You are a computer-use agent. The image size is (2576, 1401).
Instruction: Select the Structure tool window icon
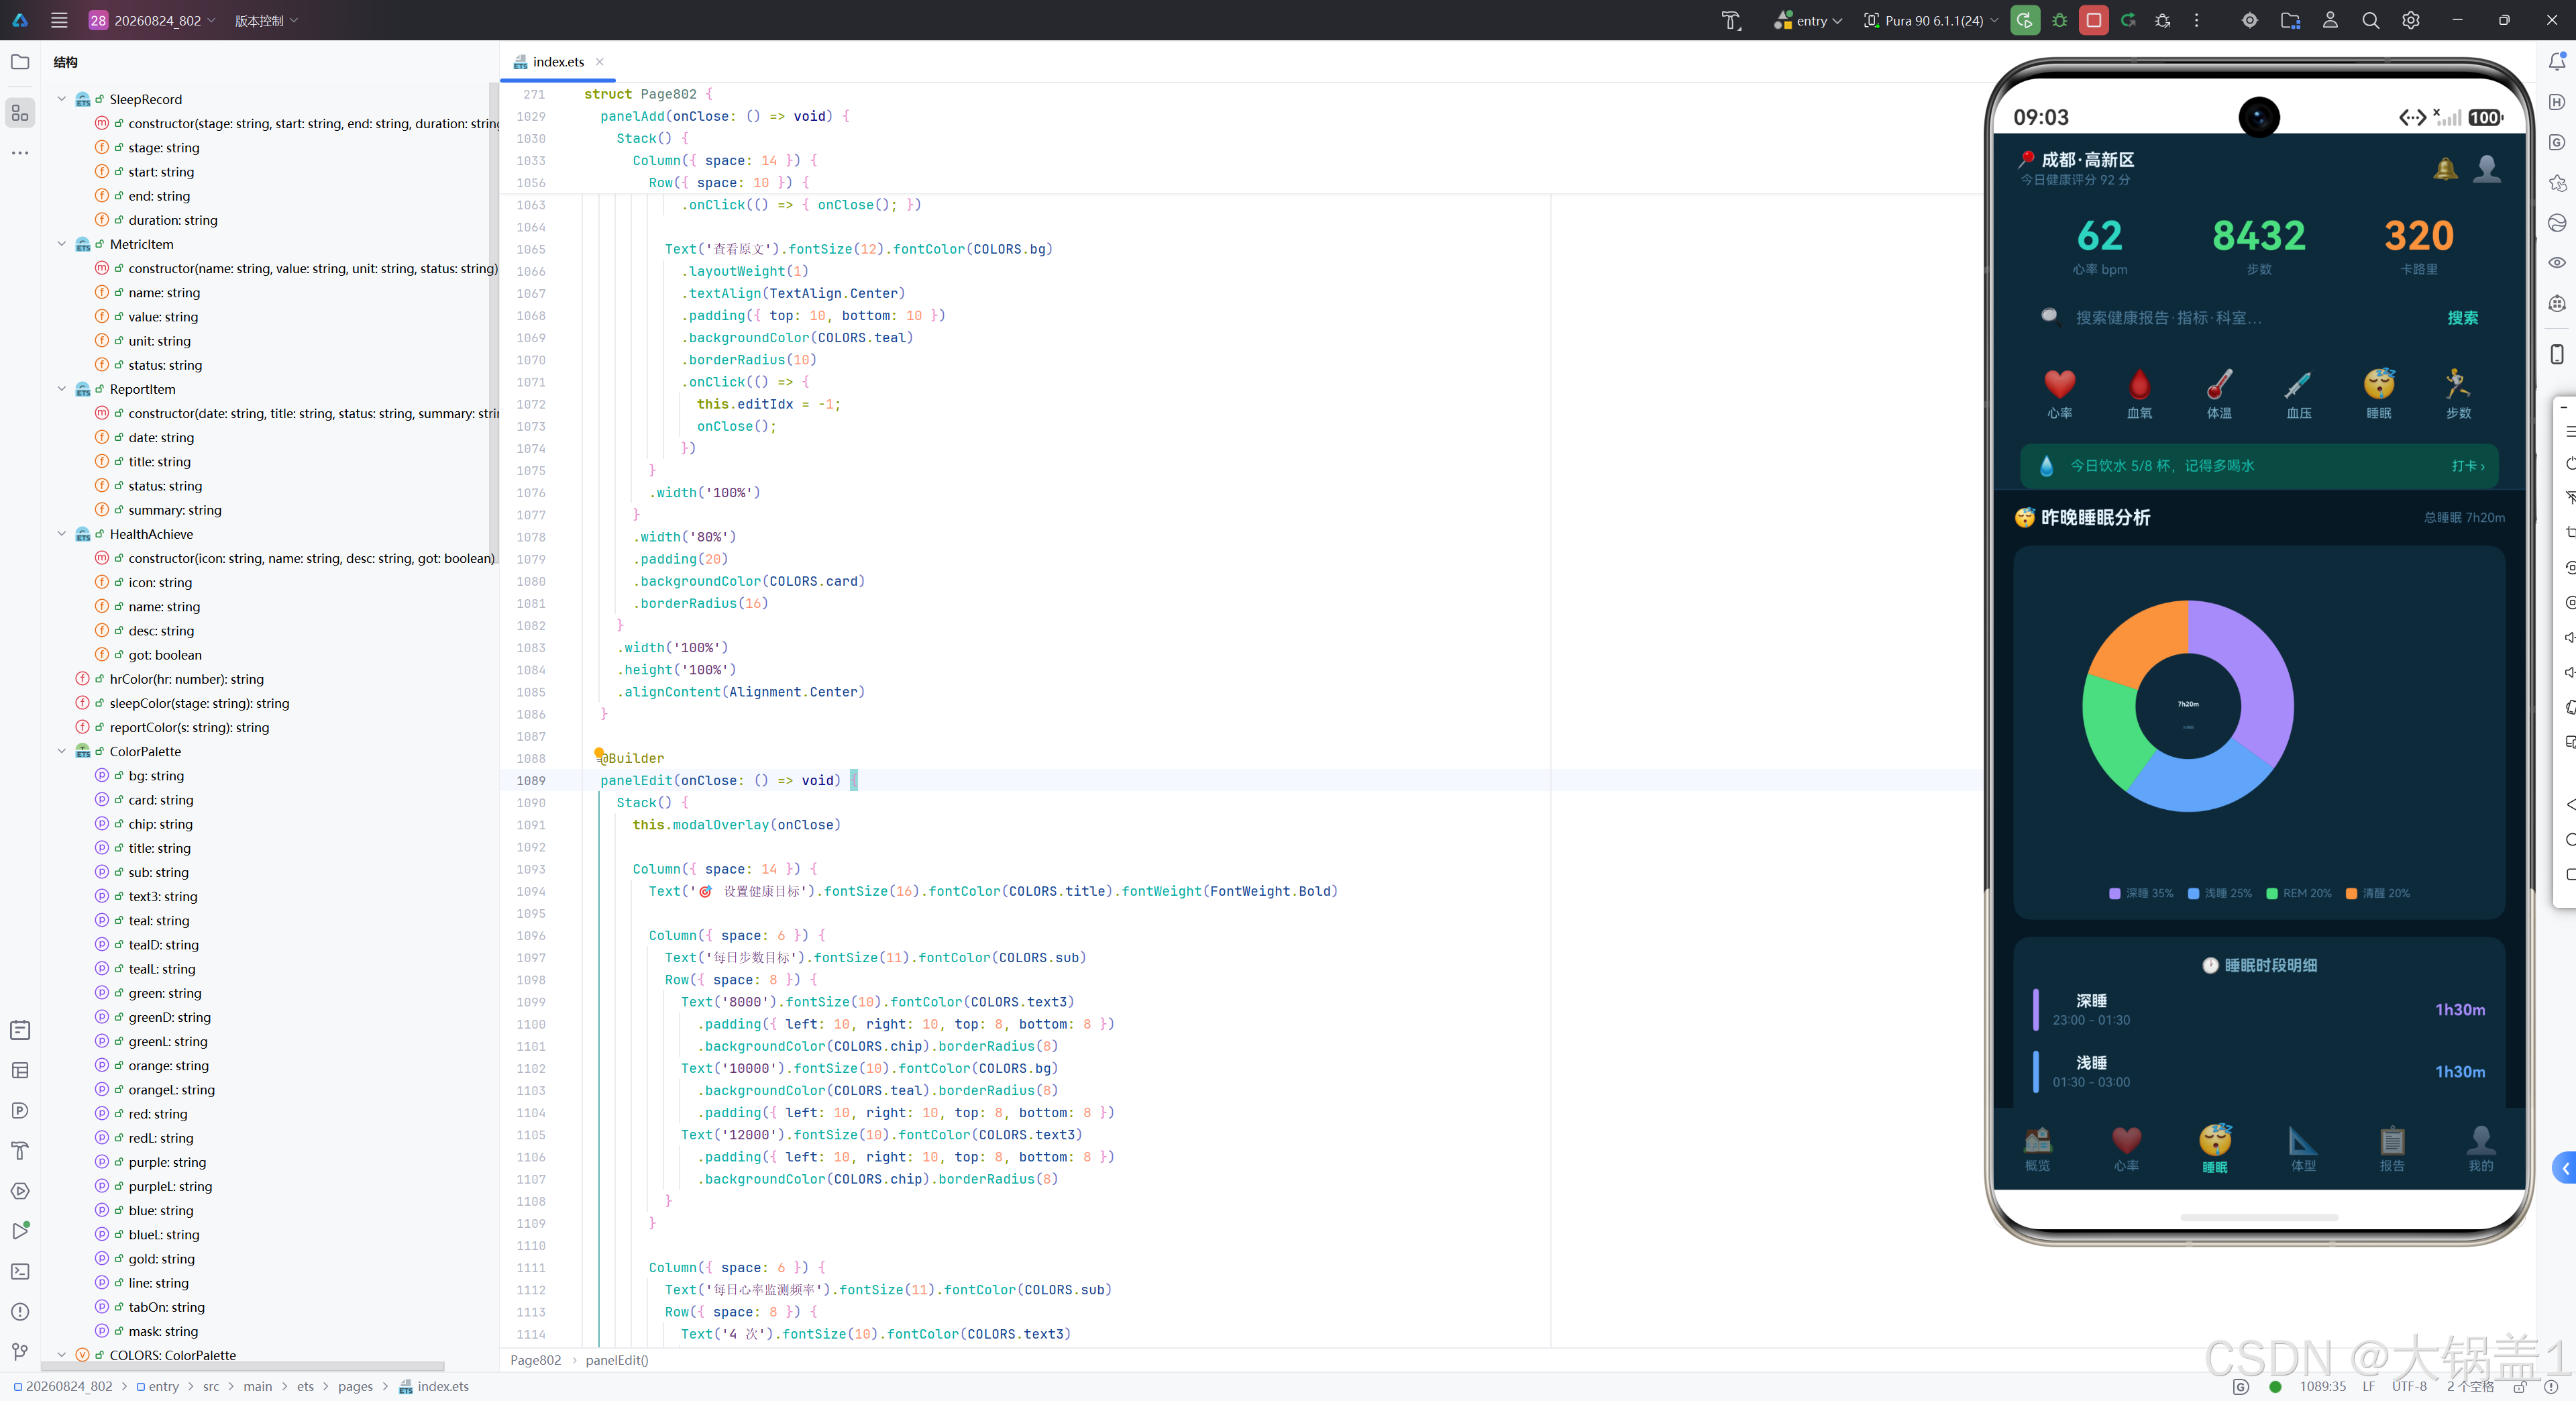(x=20, y=113)
